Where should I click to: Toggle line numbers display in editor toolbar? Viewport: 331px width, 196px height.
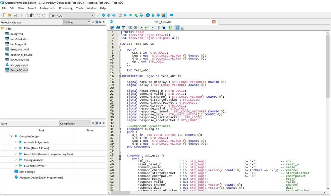[x=177, y=27]
